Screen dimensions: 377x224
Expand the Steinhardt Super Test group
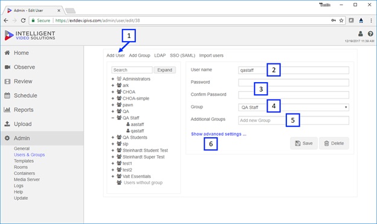click(113, 157)
